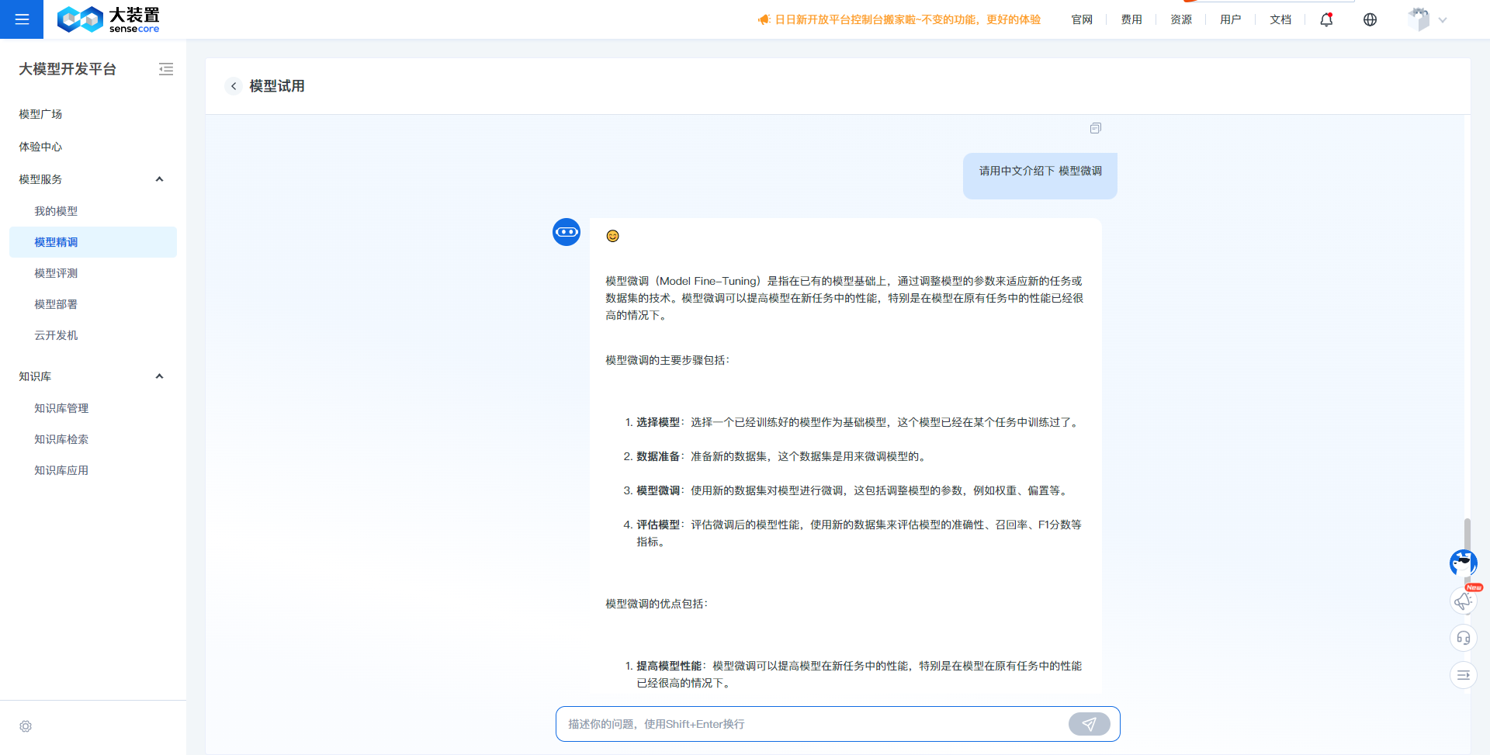Send the message with paper plane button
This screenshot has height=755, width=1490.
pos(1090,723)
